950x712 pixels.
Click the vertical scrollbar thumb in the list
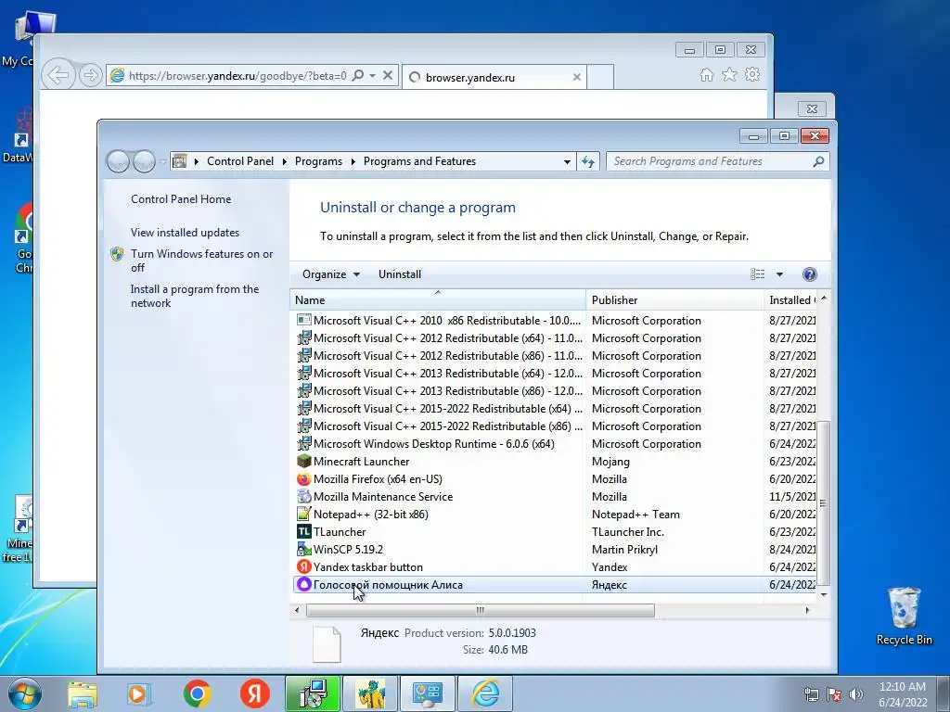pyautogui.click(x=823, y=502)
